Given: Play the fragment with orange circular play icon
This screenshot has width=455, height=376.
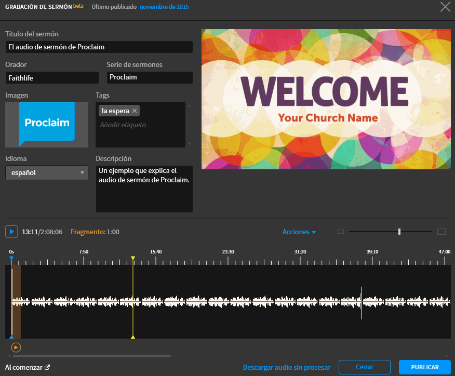Looking at the screenshot, I should coord(16,347).
